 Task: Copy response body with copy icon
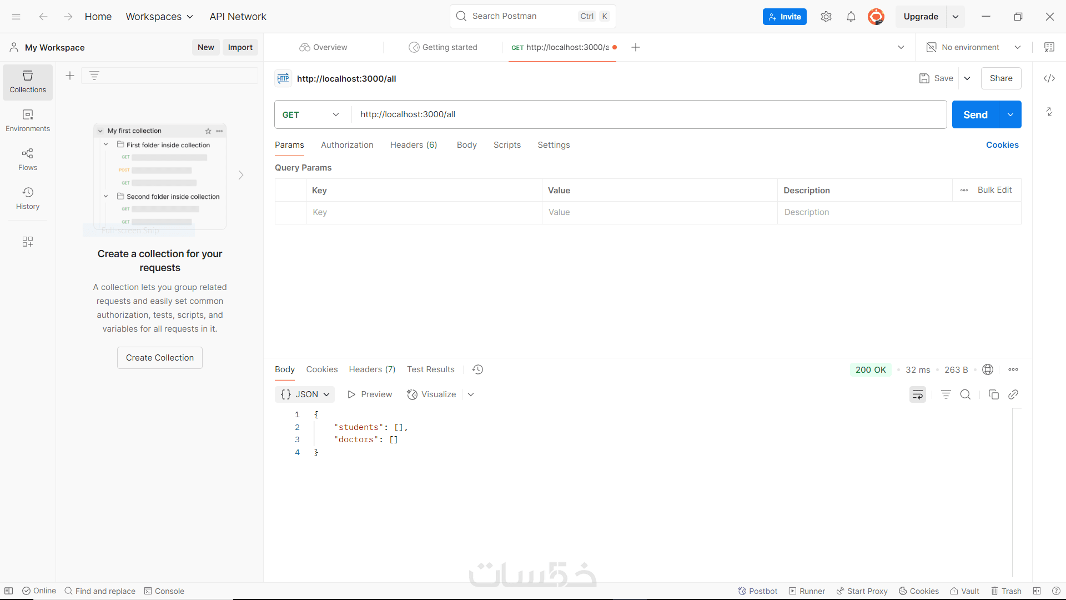click(x=993, y=394)
